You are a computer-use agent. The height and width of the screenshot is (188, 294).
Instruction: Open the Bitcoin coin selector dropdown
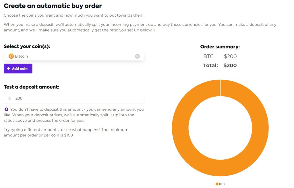click(x=72, y=56)
